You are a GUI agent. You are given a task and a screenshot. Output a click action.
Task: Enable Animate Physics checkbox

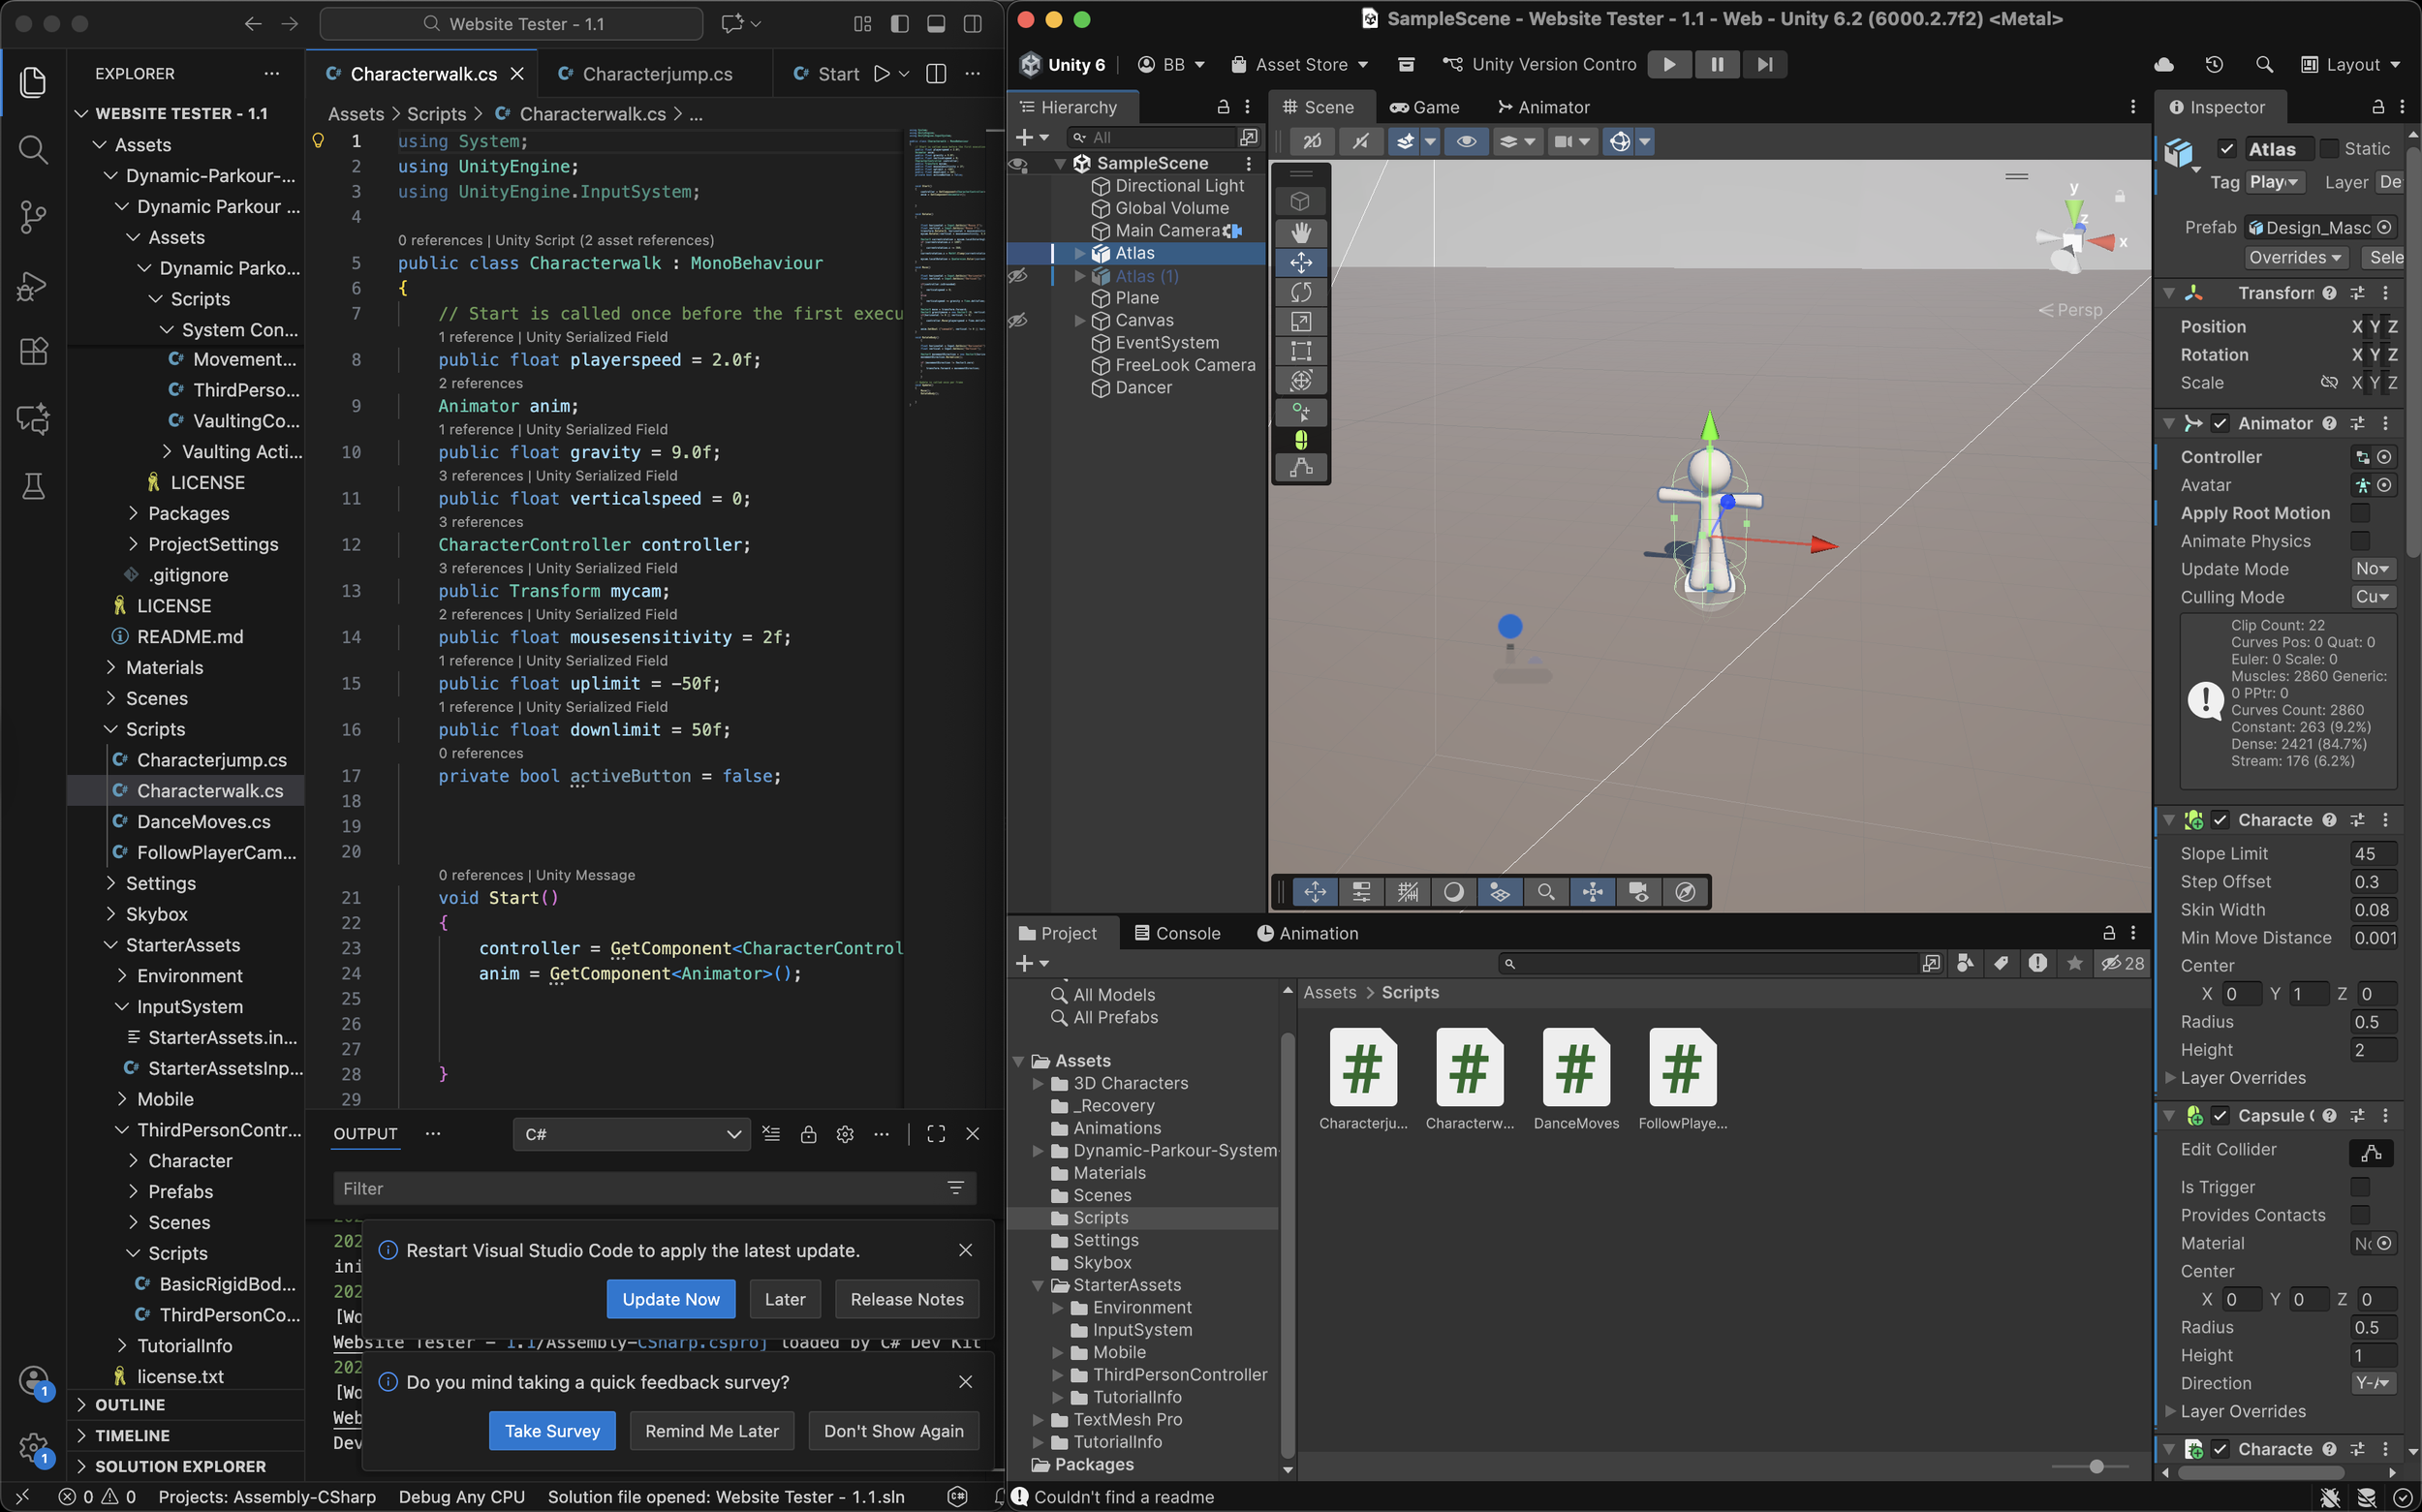pyautogui.click(x=2360, y=541)
